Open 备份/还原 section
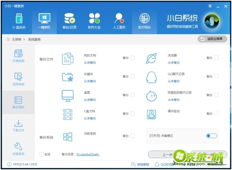The image size is (232, 170). [69, 21]
